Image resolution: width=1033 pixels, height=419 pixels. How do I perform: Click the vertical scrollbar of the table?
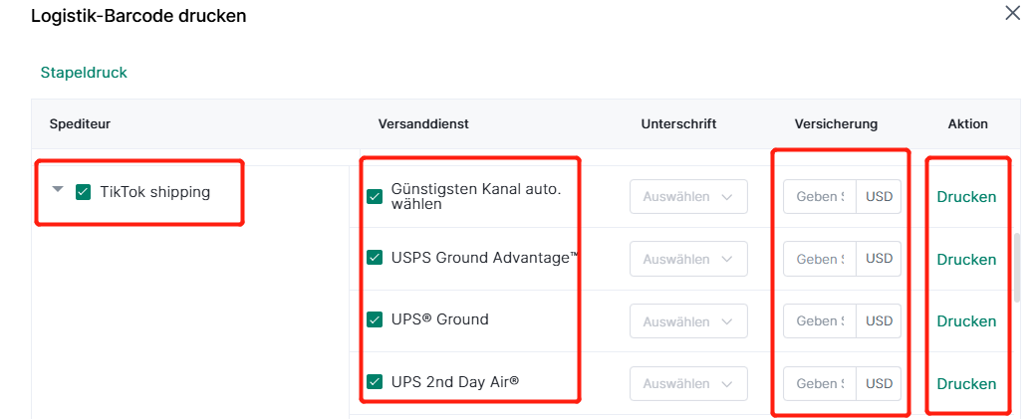pyautogui.click(x=1017, y=267)
